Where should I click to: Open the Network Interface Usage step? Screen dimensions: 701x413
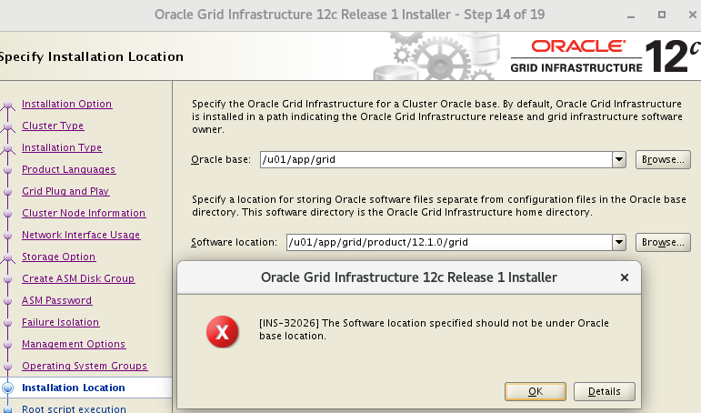point(81,235)
